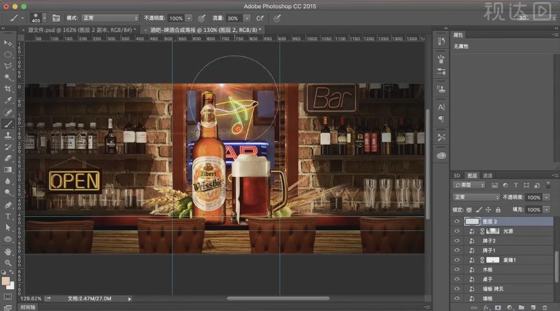Image resolution: width=560 pixels, height=311 pixels.
Task: Select the Elliptical Marquee tool
Action: 8,54
